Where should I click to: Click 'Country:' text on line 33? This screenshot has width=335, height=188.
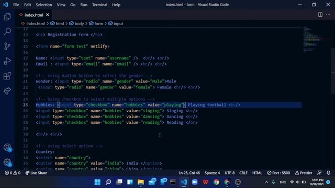[46, 152]
